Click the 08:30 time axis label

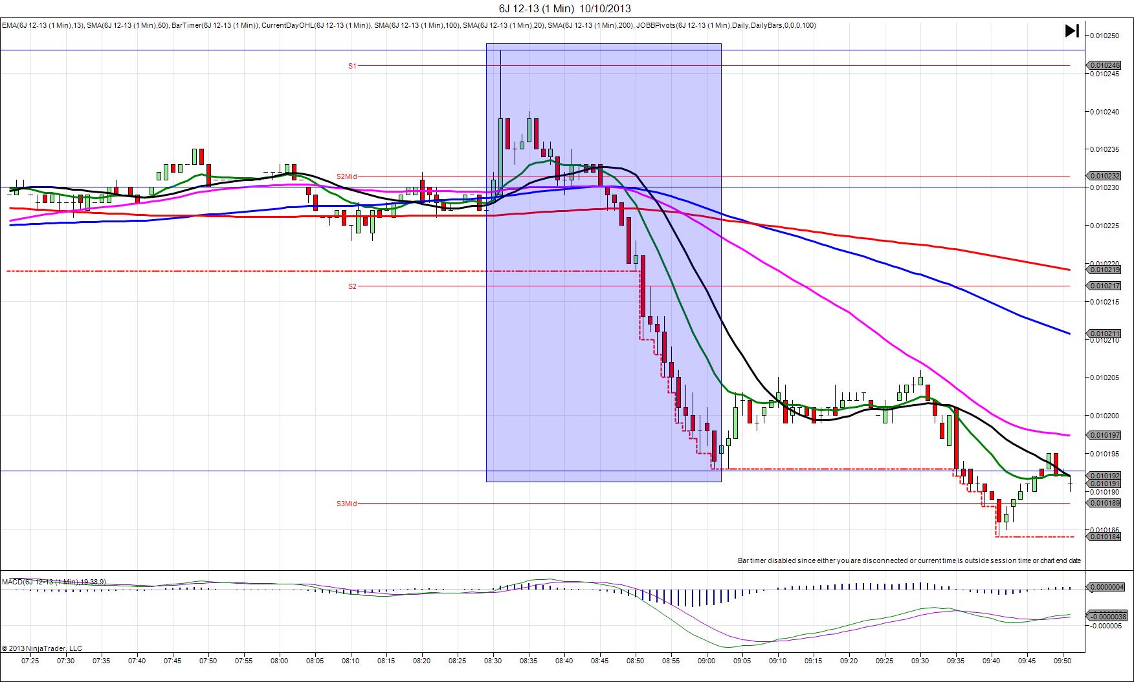[493, 661]
